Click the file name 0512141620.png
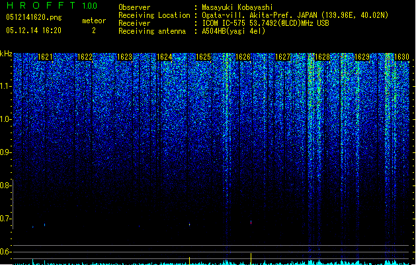Screen dimensions: 416x265 [34, 17]
